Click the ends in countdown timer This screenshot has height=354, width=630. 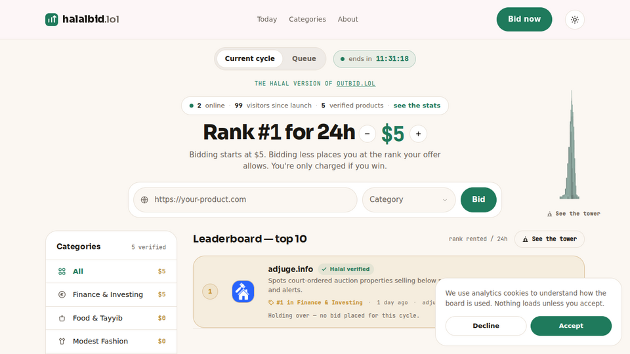click(x=375, y=59)
